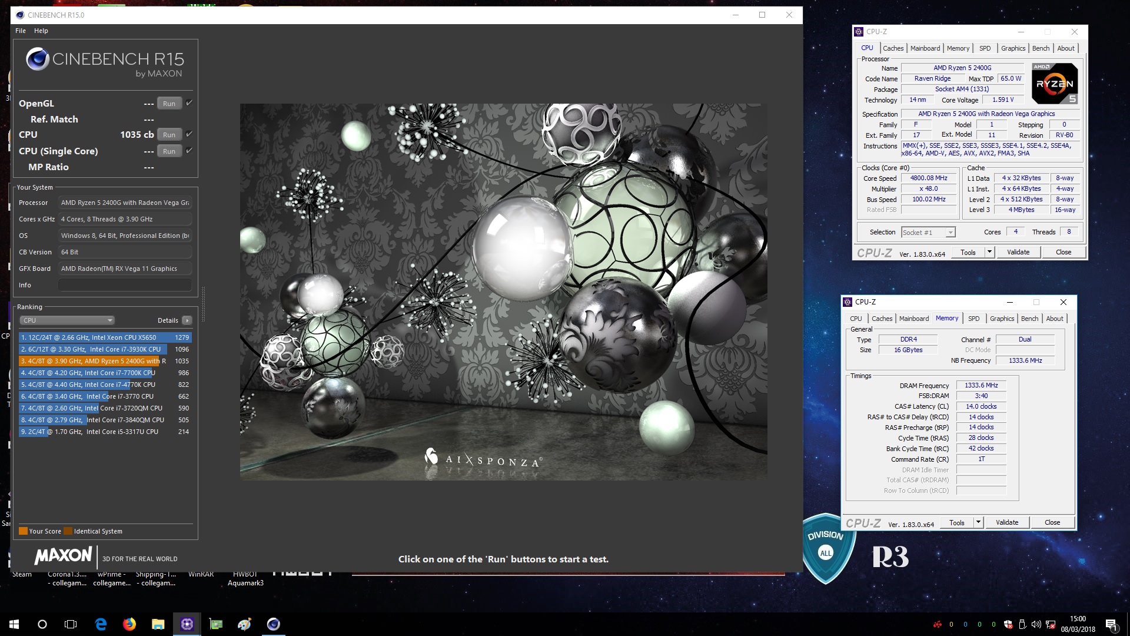Viewport: 1130px width, 636px height.
Task: Switch to Cinebench taskbar icon
Action: click(x=274, y=624)
